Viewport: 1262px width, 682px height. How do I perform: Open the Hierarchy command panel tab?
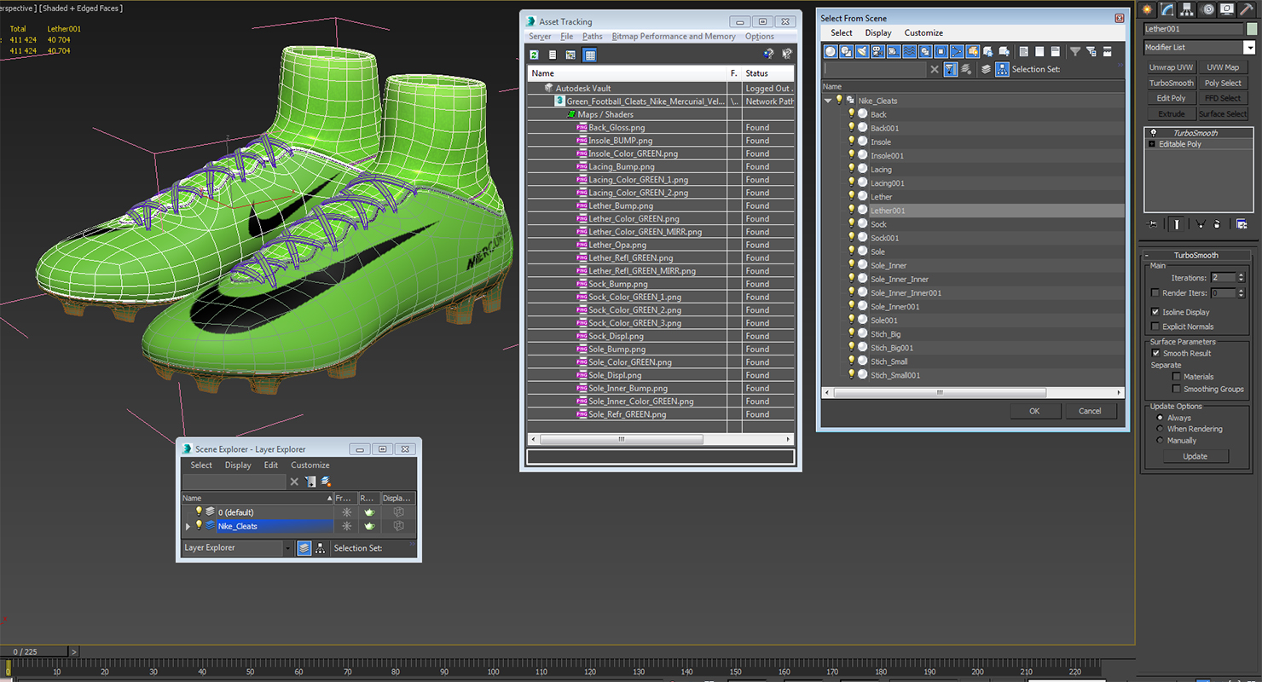click(x=1186, y=9)
